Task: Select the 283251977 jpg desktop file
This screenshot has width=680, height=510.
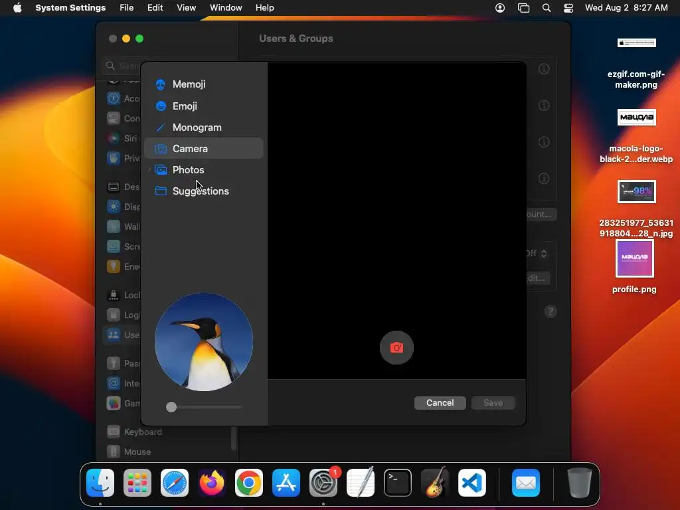Action: (x=636, y=209)
